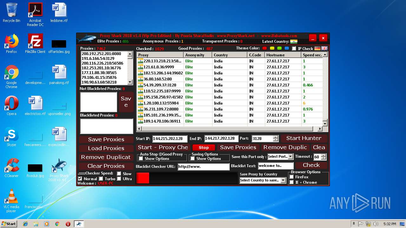Screen dimensions: 406x228
Task: Open Acrobat Reader DC desktop icon
Action: point(35,15)
